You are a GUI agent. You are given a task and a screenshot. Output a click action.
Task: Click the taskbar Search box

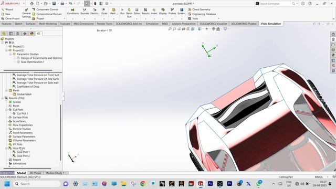(37, 184)
